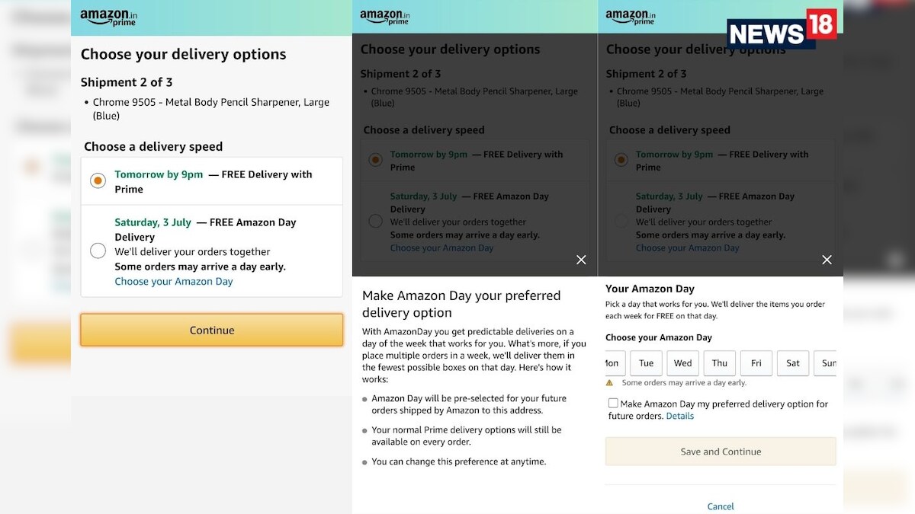Enable Make Amazon Day my preferred delivery option
The image size is (915, 514).
point(612,403)
